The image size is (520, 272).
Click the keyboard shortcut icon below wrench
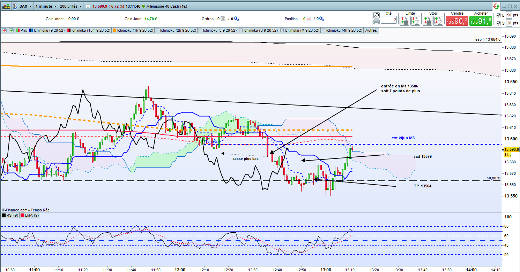[376, 22]
